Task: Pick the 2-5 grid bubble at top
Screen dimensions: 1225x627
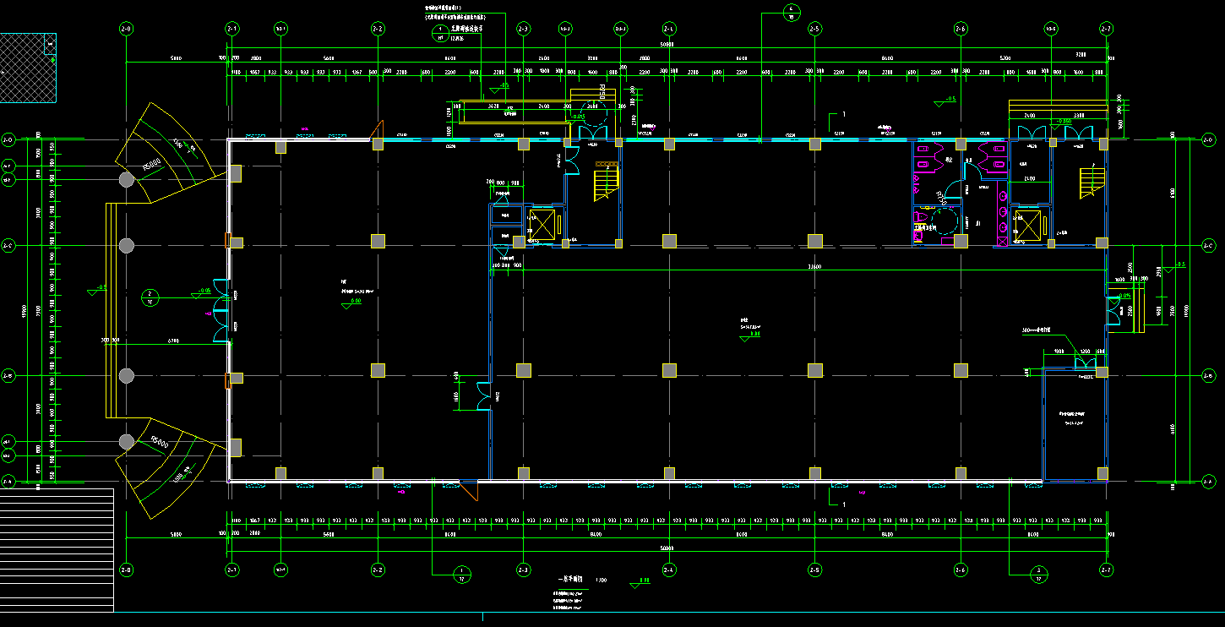Action: coord(814,29)
